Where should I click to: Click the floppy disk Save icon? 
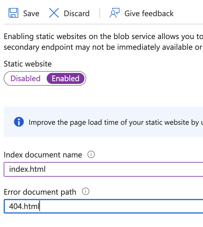click(x=13, y=13)
